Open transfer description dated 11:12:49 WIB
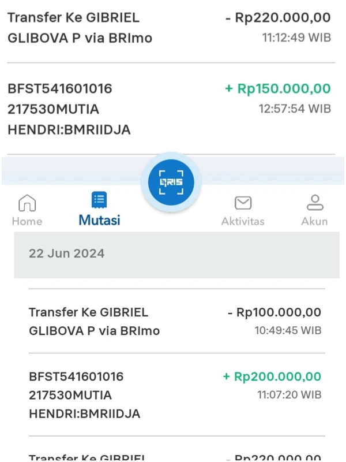 pyautogui.click(x=80, y=28)
